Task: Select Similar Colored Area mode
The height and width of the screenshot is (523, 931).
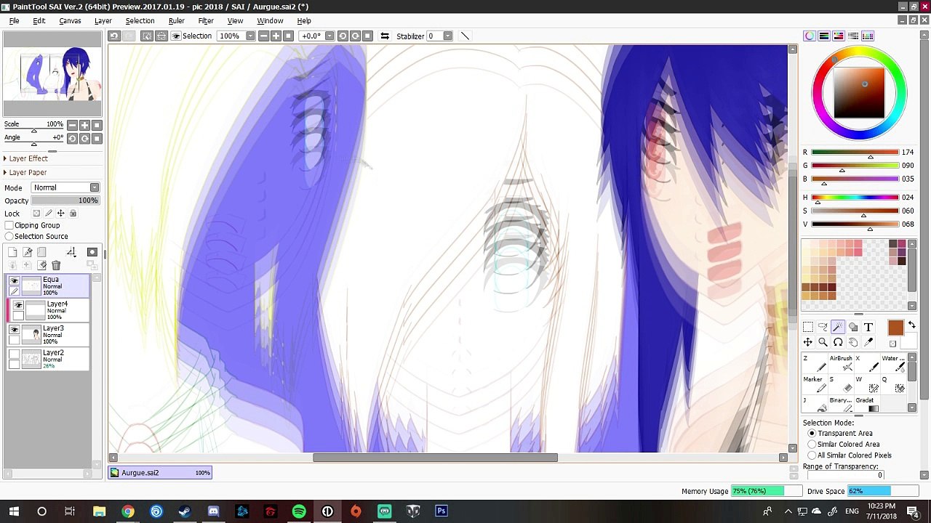Action: click(x=812, y=444)
